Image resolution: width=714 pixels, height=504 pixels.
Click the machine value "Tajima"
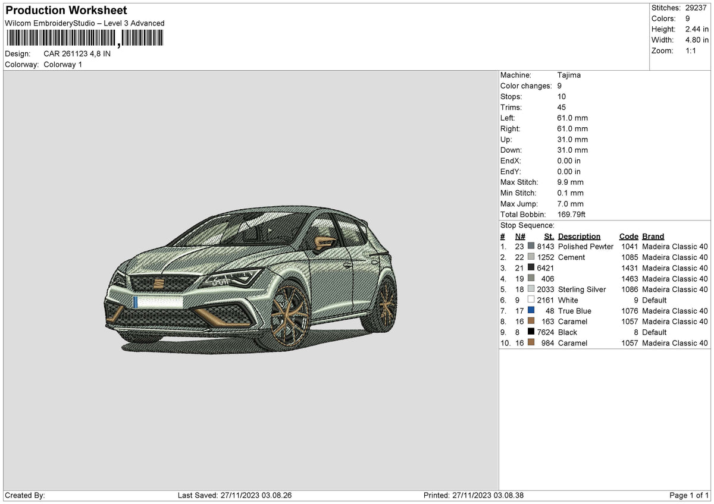[569, 75]
